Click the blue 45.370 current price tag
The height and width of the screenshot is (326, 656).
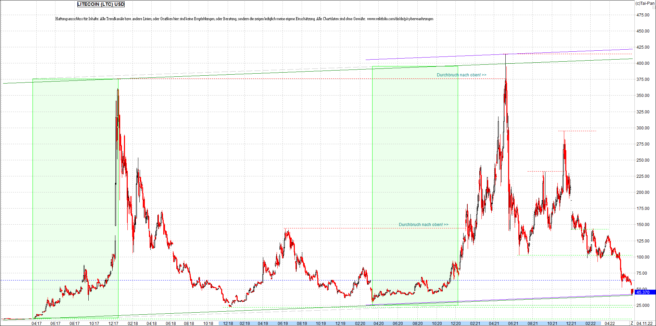coord(645,292)
